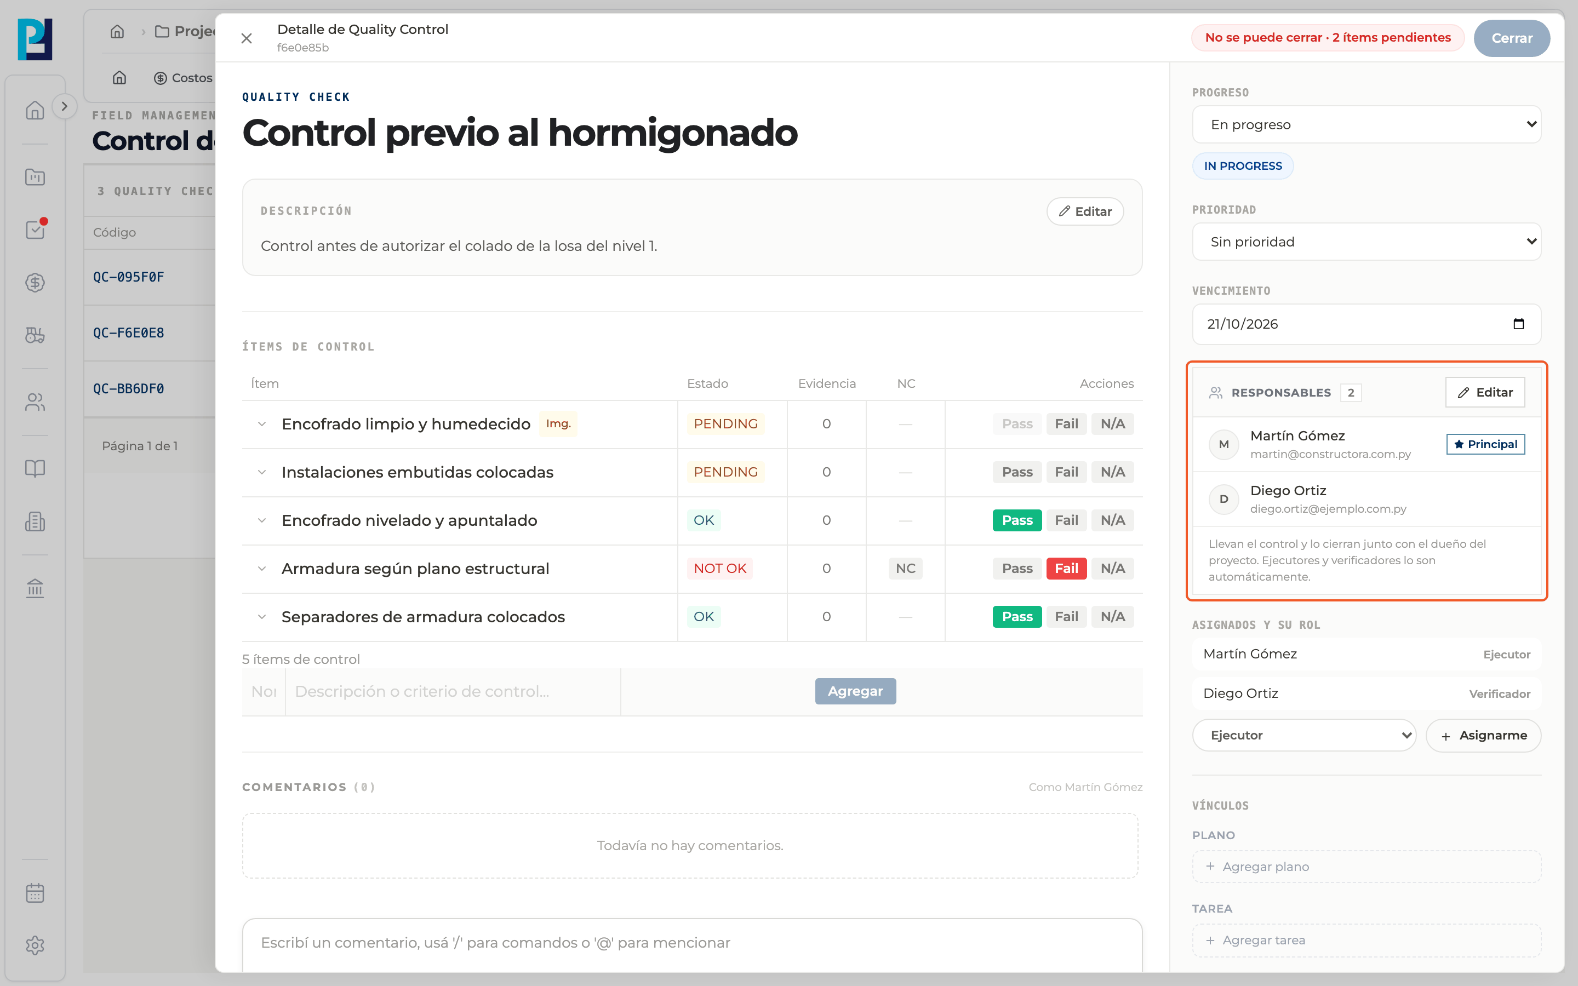Expand the Separadores de armadura colocados row
Screen dimensions: 1578x986
click(x=262, y=617)
